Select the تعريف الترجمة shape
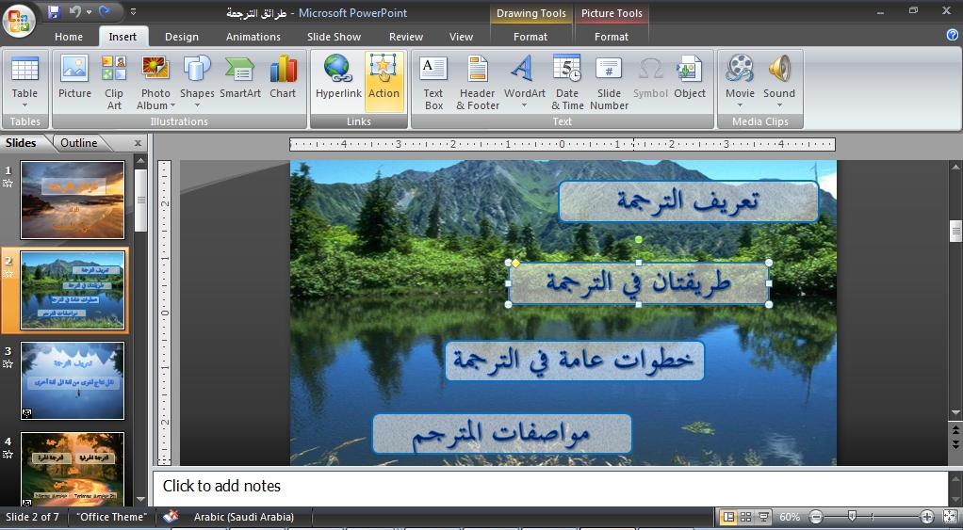 click(x=689, y=201)
